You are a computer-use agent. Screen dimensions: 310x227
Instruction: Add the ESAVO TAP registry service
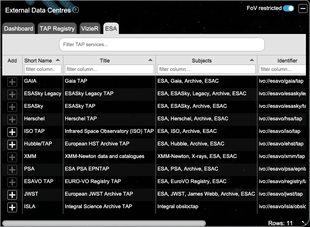(12, 182)
